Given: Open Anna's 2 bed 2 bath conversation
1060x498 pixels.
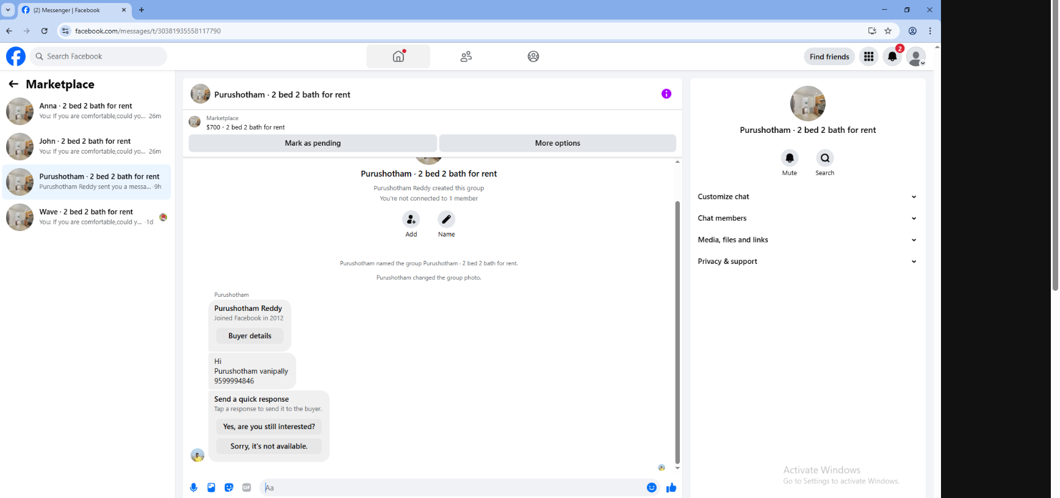Looking at the screenshot, I should pyautogui.click(x=87, y=111).
